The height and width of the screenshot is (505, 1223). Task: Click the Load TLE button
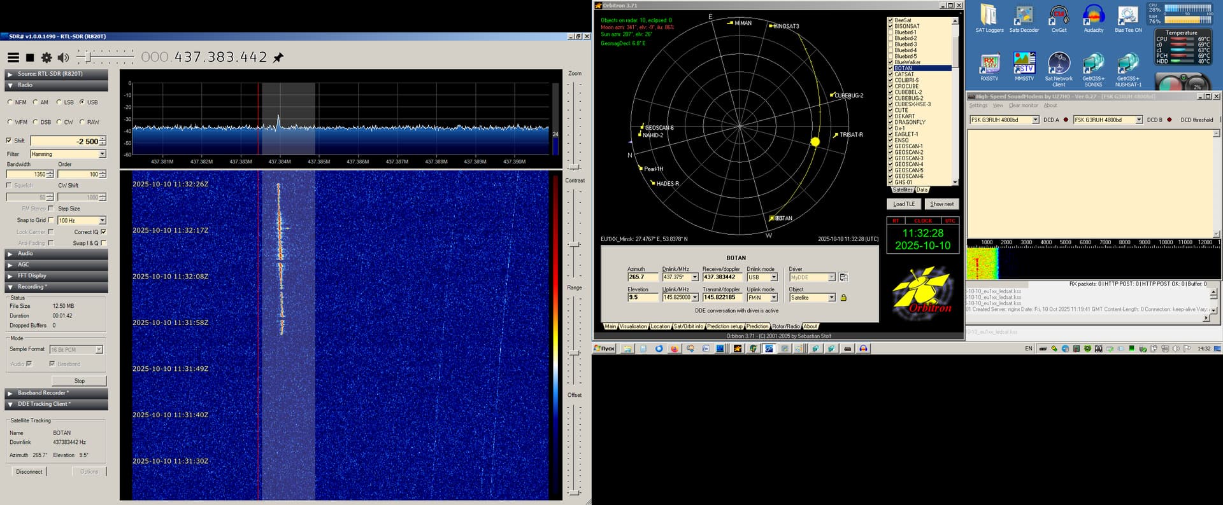[903, 204]
